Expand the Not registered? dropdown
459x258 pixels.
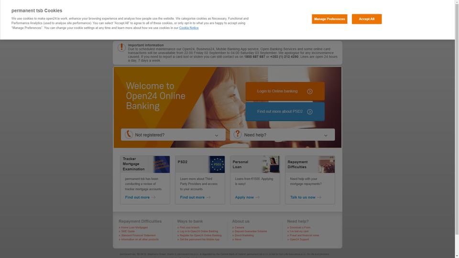(173, 135)
